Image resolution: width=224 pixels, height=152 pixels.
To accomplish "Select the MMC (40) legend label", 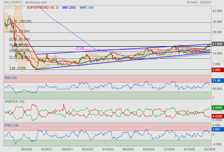I will pos(87,8).
